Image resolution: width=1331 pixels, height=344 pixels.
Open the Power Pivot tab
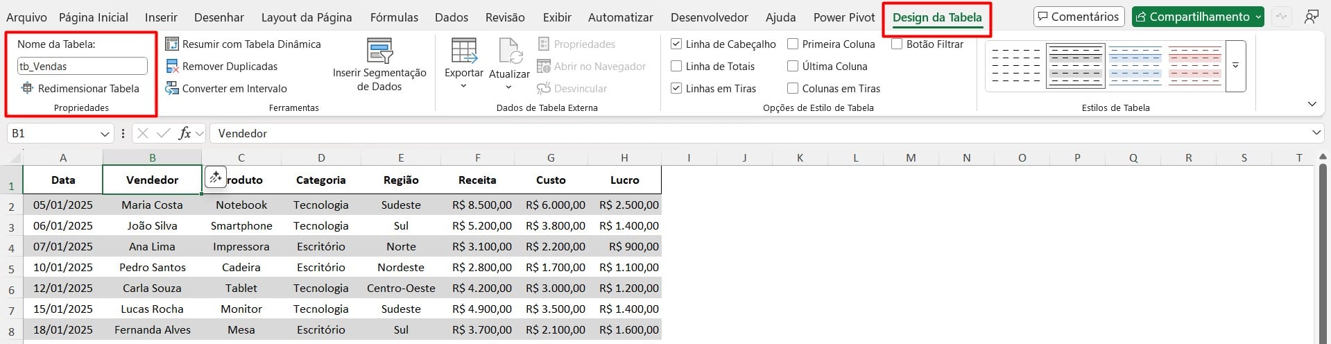(844, 17)
